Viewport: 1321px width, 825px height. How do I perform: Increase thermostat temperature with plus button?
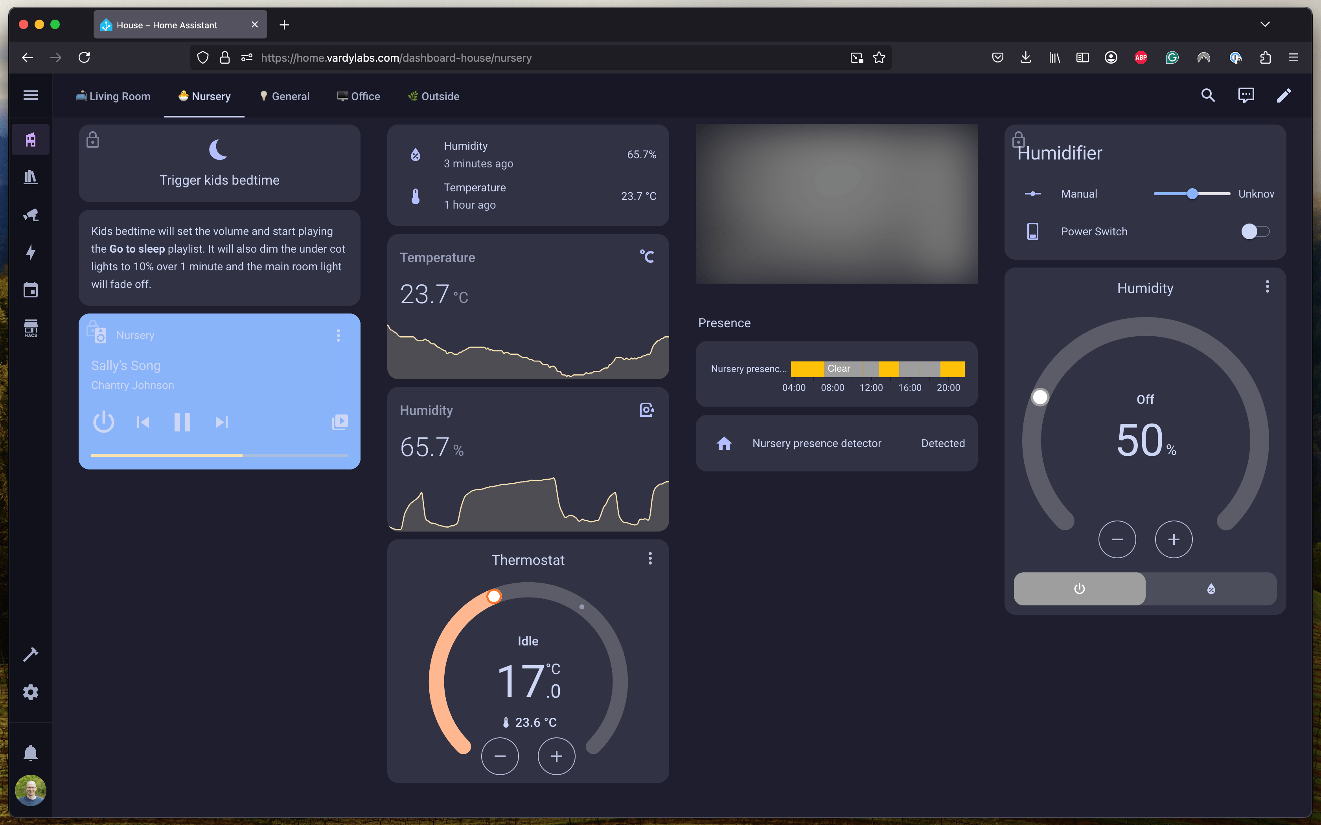556,756
